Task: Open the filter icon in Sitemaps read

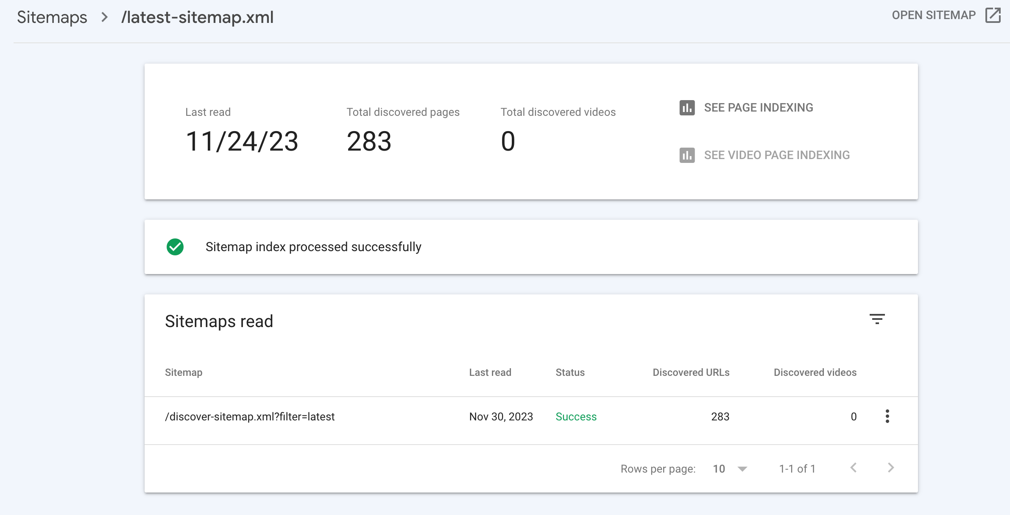Action: (x=877, y=319)
